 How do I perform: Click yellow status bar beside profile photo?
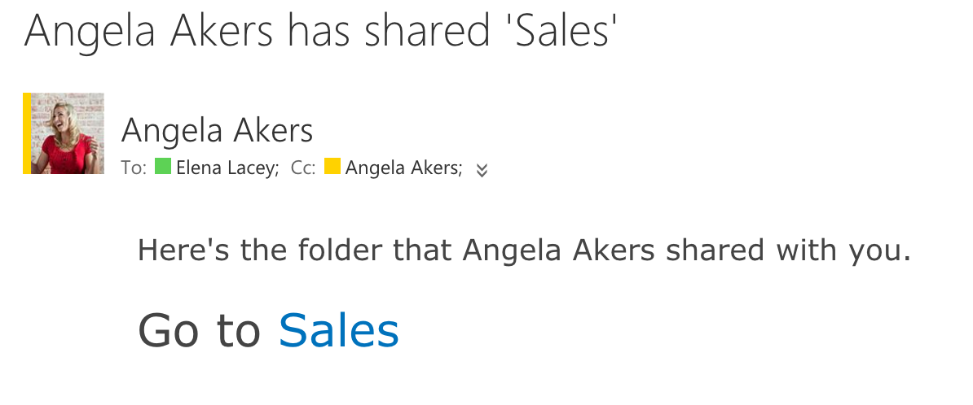pyautogui.click(x=27, y=133)
